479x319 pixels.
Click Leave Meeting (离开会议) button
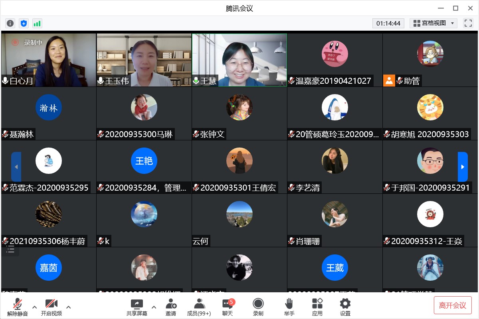[x=453, y=305]
